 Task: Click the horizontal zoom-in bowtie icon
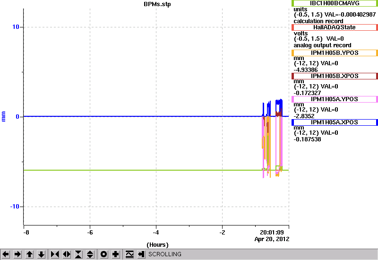(x=55, y=254)
